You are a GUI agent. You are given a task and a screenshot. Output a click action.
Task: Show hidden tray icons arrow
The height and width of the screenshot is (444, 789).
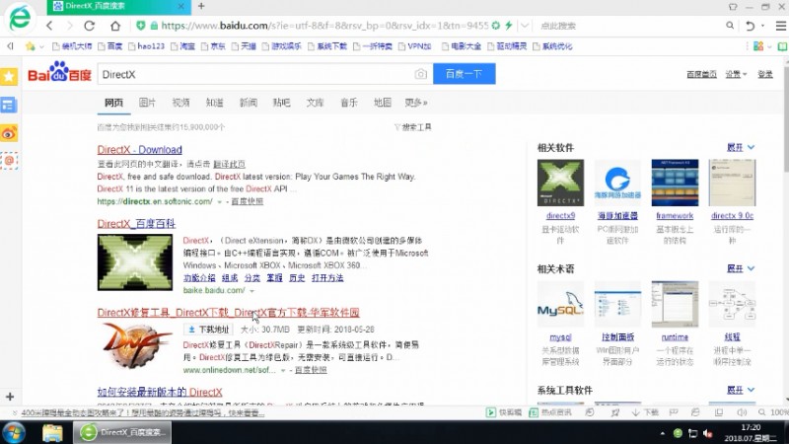coord(662,433)
